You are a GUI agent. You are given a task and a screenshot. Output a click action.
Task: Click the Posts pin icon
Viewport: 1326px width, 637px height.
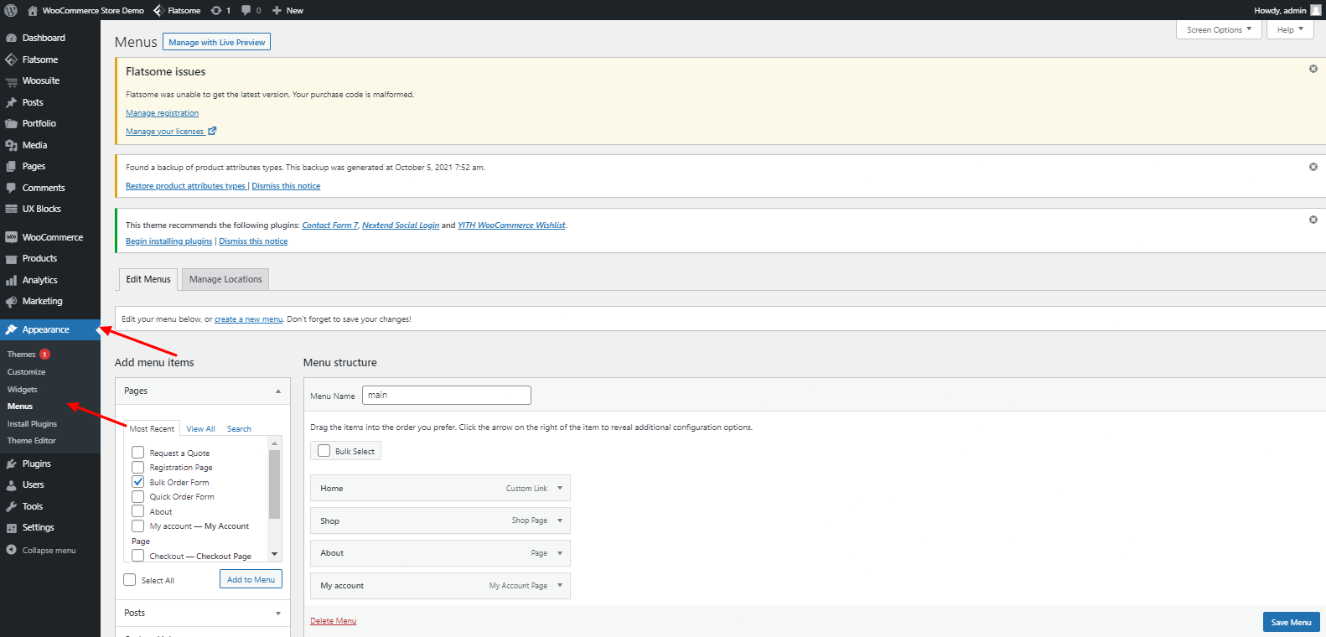(11, 102)
